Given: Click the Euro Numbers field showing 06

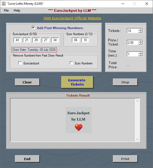Looking at the screenshot, I should [76, 40].
